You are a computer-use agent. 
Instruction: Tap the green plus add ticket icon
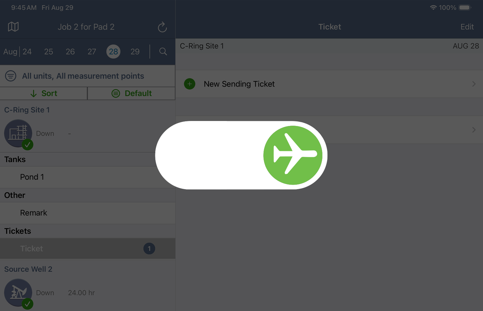[x=190, y=84]
